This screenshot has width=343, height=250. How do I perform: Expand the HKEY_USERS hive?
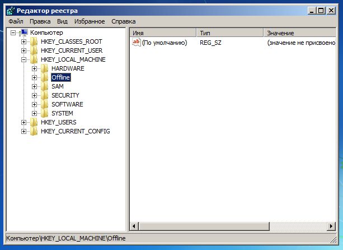[x=24, y=122]
